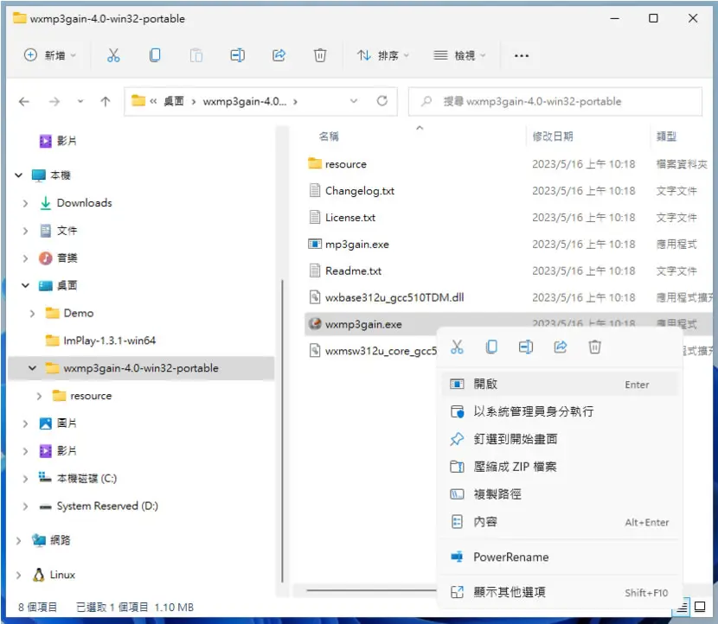
Task: Click the Rename icon in the top toolbar
Action: 237,55
